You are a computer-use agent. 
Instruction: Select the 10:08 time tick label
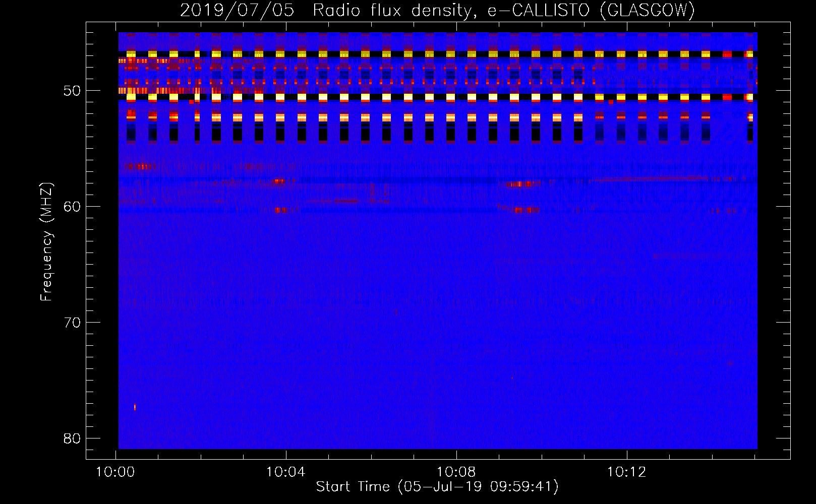456,472
